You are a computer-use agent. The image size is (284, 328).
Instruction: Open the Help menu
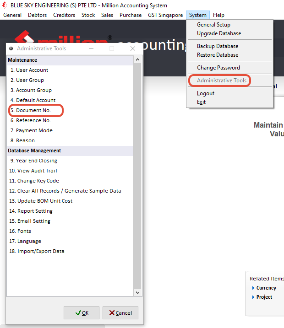click(218, 15)
